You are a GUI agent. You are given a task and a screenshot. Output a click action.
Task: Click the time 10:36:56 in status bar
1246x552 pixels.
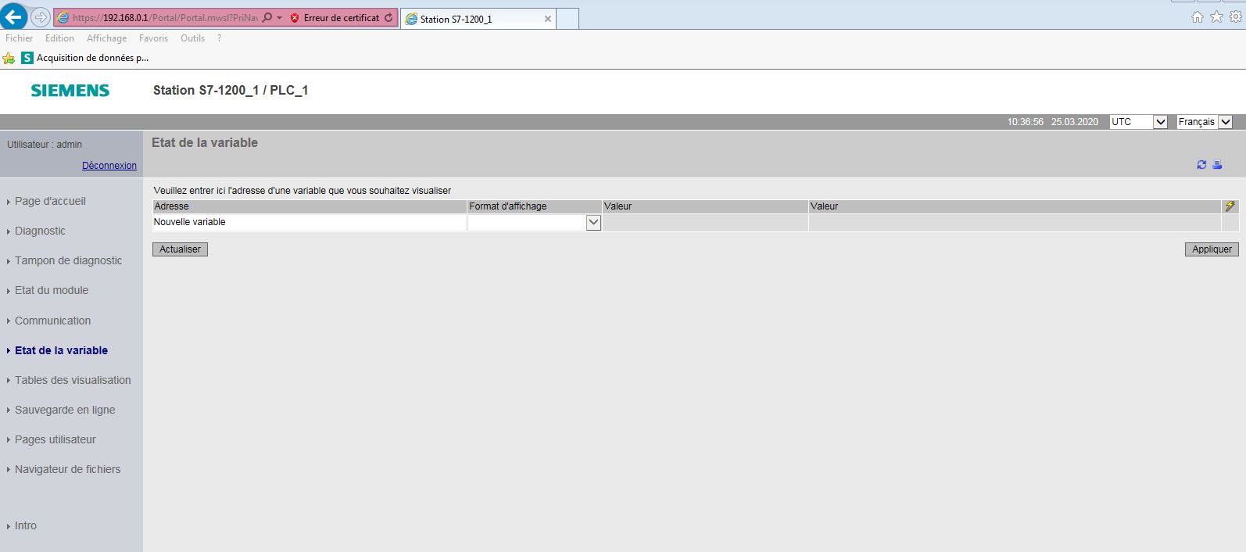[1025, 122]
